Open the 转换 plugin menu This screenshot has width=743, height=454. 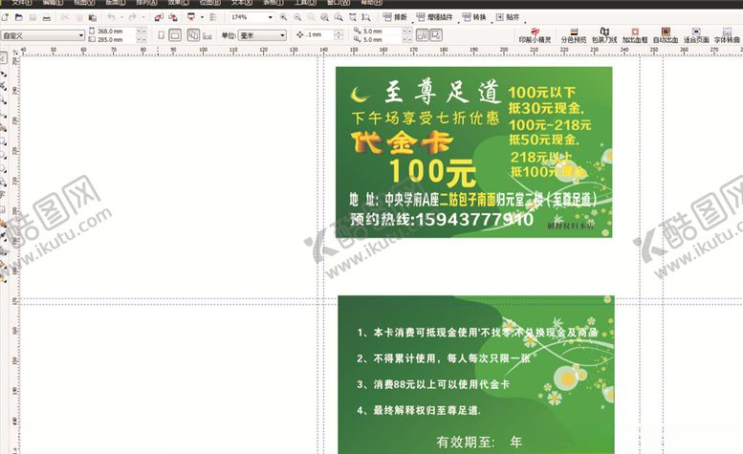click(x=474, y=17)
